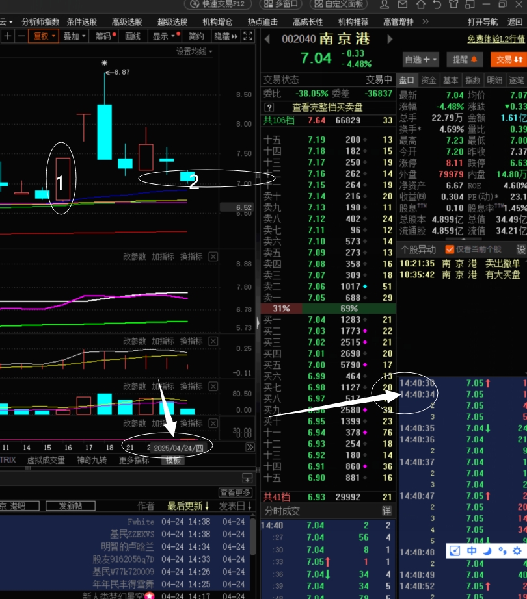Open the user account icon
Screen dimensions: 527x599
point(385,4)
